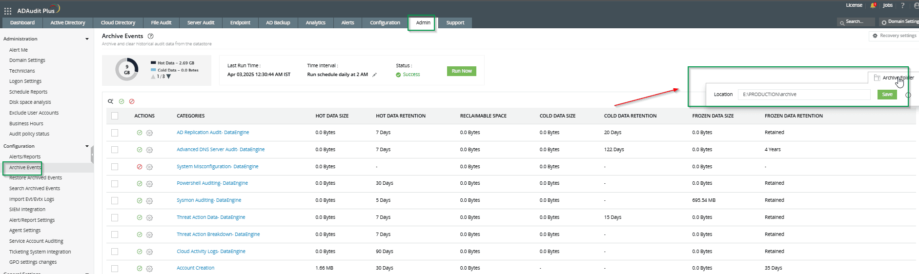Click the red disable icon above table

coord(132,101)
